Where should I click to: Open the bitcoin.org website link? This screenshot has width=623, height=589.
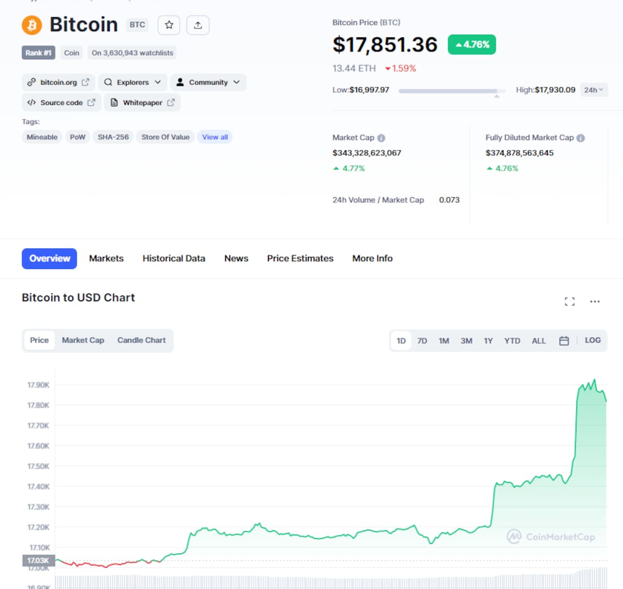pyautogui.click(x=59, y=83)
